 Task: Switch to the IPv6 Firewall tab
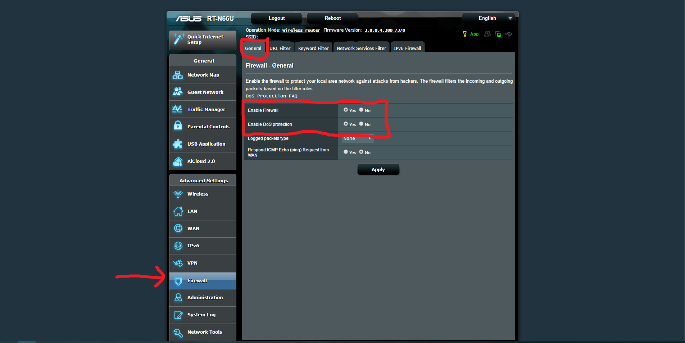[407, 47]
